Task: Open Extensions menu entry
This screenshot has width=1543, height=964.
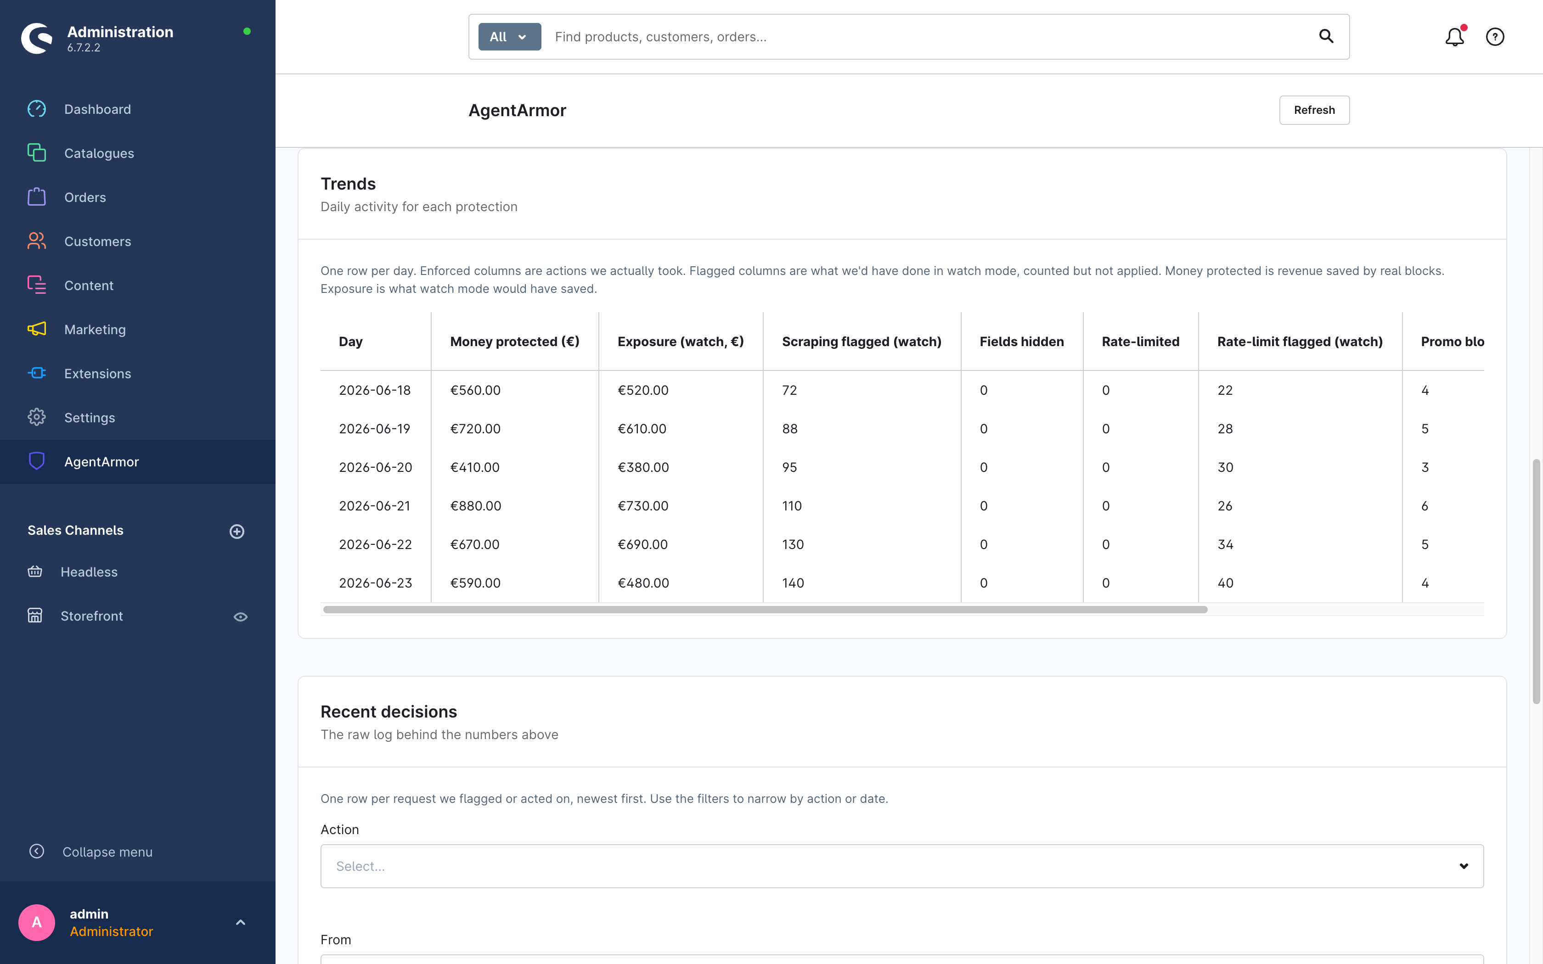Action: point(138,373)
